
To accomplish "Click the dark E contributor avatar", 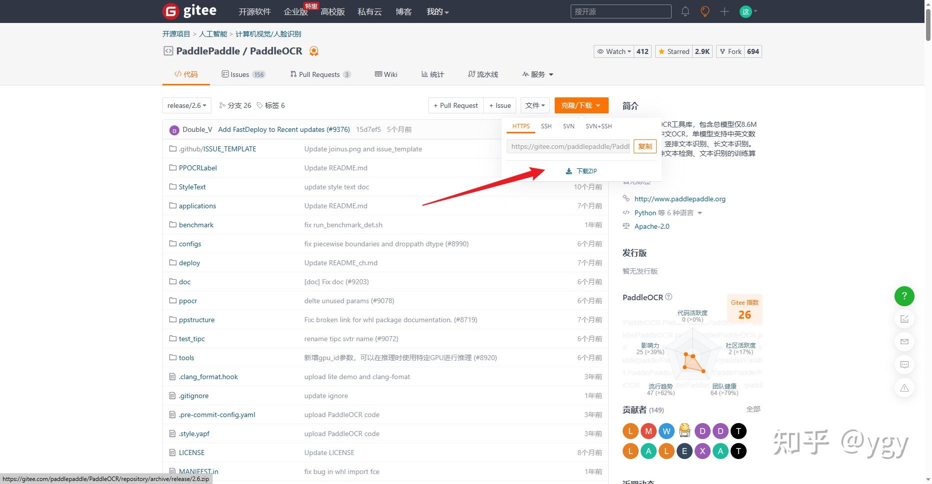I will pyautogui.click(x=685, y=452).
